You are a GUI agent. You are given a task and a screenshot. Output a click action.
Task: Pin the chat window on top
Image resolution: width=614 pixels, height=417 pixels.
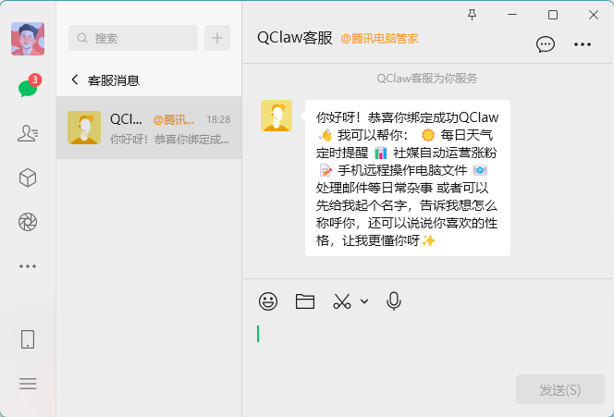[473, 15]
